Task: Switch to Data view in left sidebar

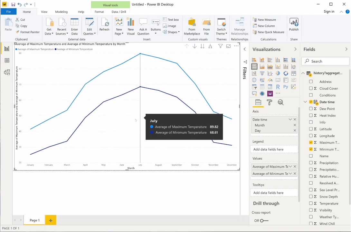Action: [7, 60]
